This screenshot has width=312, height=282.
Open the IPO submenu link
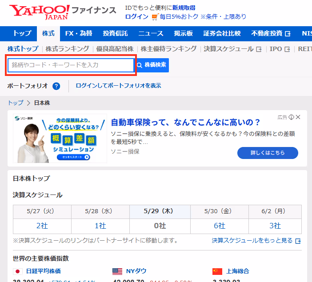tap(276, 49)
